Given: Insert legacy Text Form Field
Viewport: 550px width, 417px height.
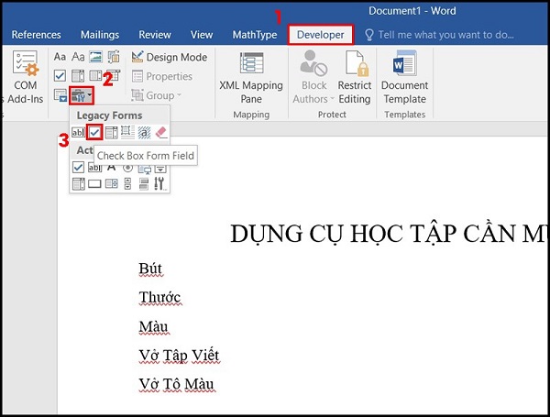Looking at the screenshot, I should (78, 132).
